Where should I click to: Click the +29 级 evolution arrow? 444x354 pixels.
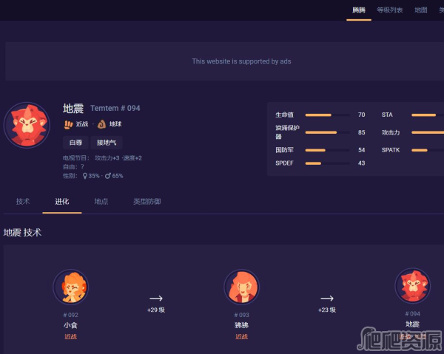coord(156,299)
